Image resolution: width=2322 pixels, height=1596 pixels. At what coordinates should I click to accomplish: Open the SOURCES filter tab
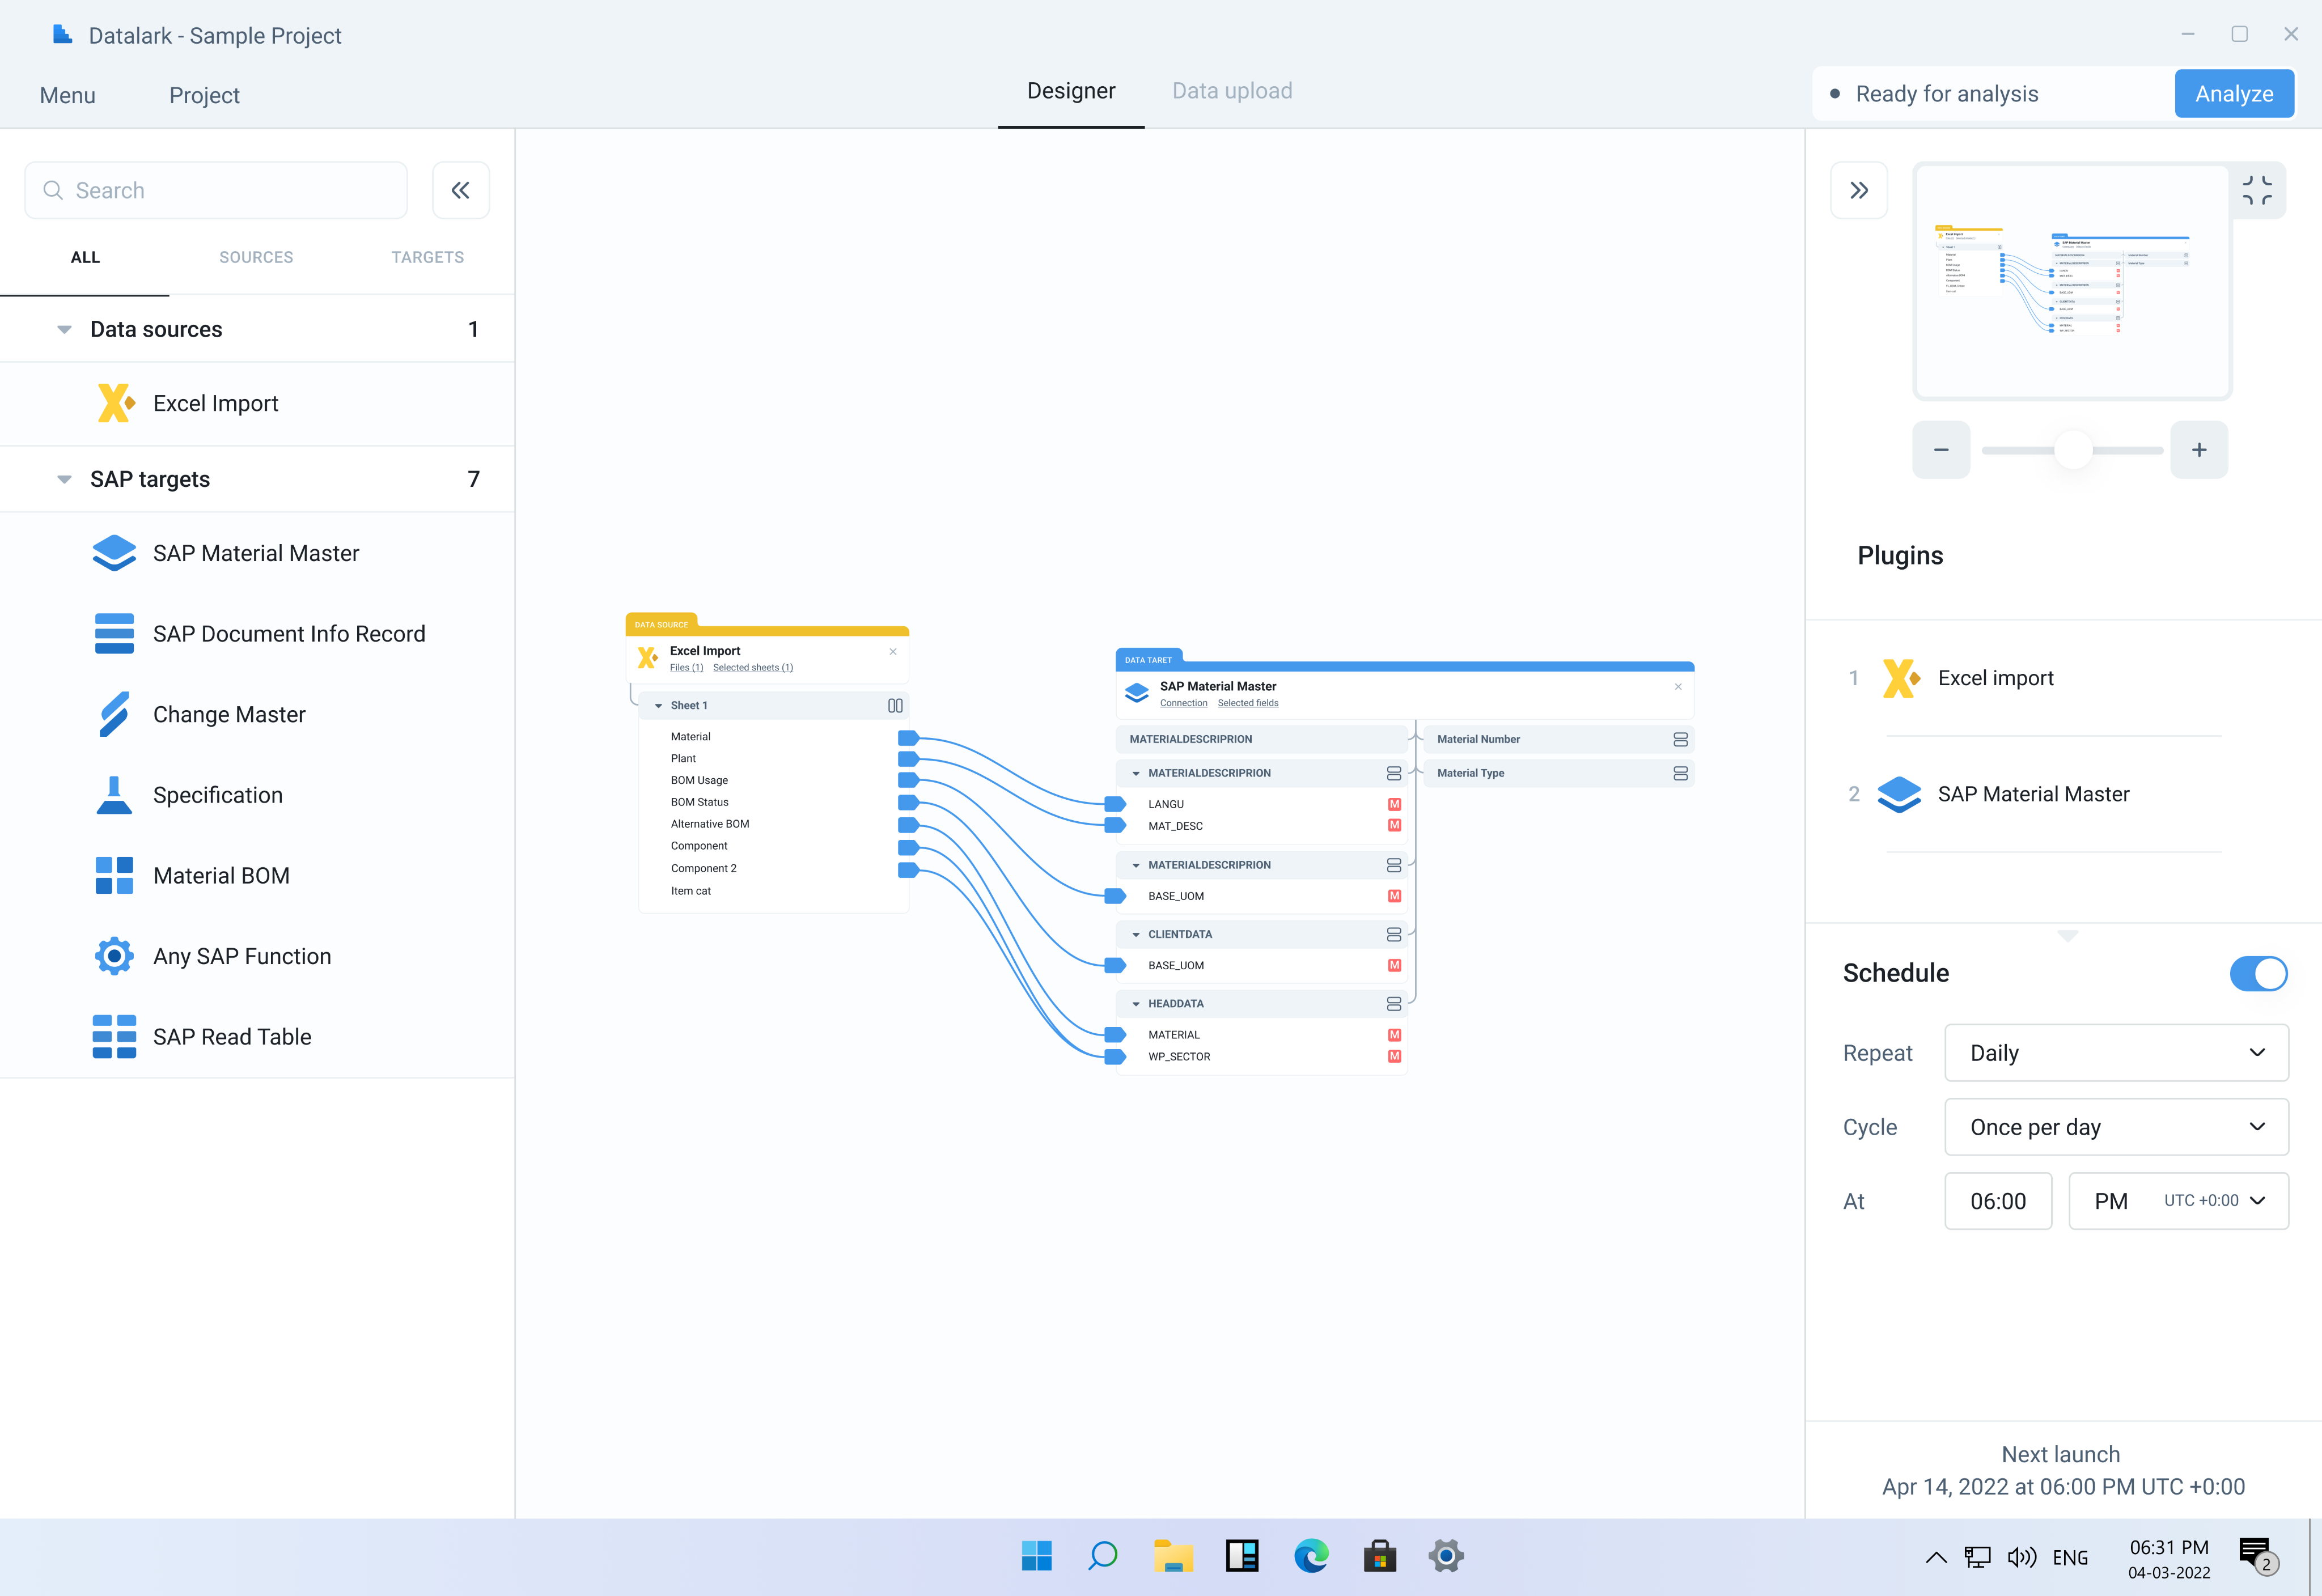tap(256, 257)
